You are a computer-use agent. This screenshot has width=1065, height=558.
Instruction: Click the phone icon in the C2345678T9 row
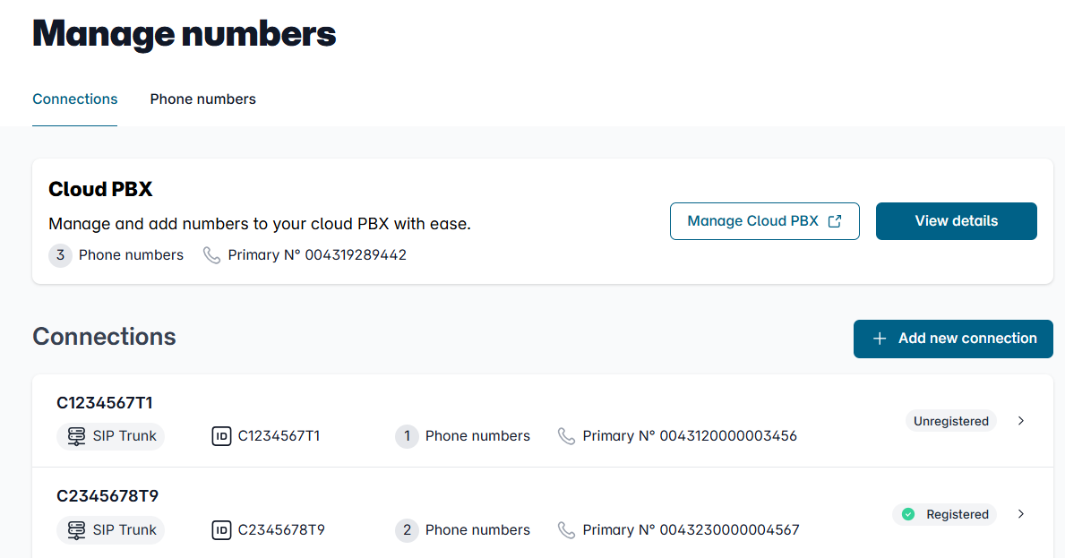pos(566,530)
